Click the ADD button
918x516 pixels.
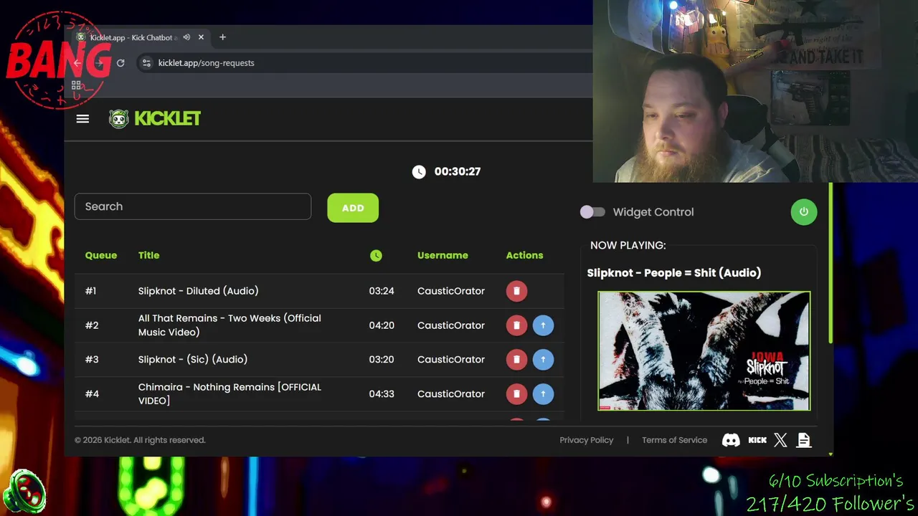coord(353,208)
